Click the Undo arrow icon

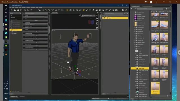31,10
